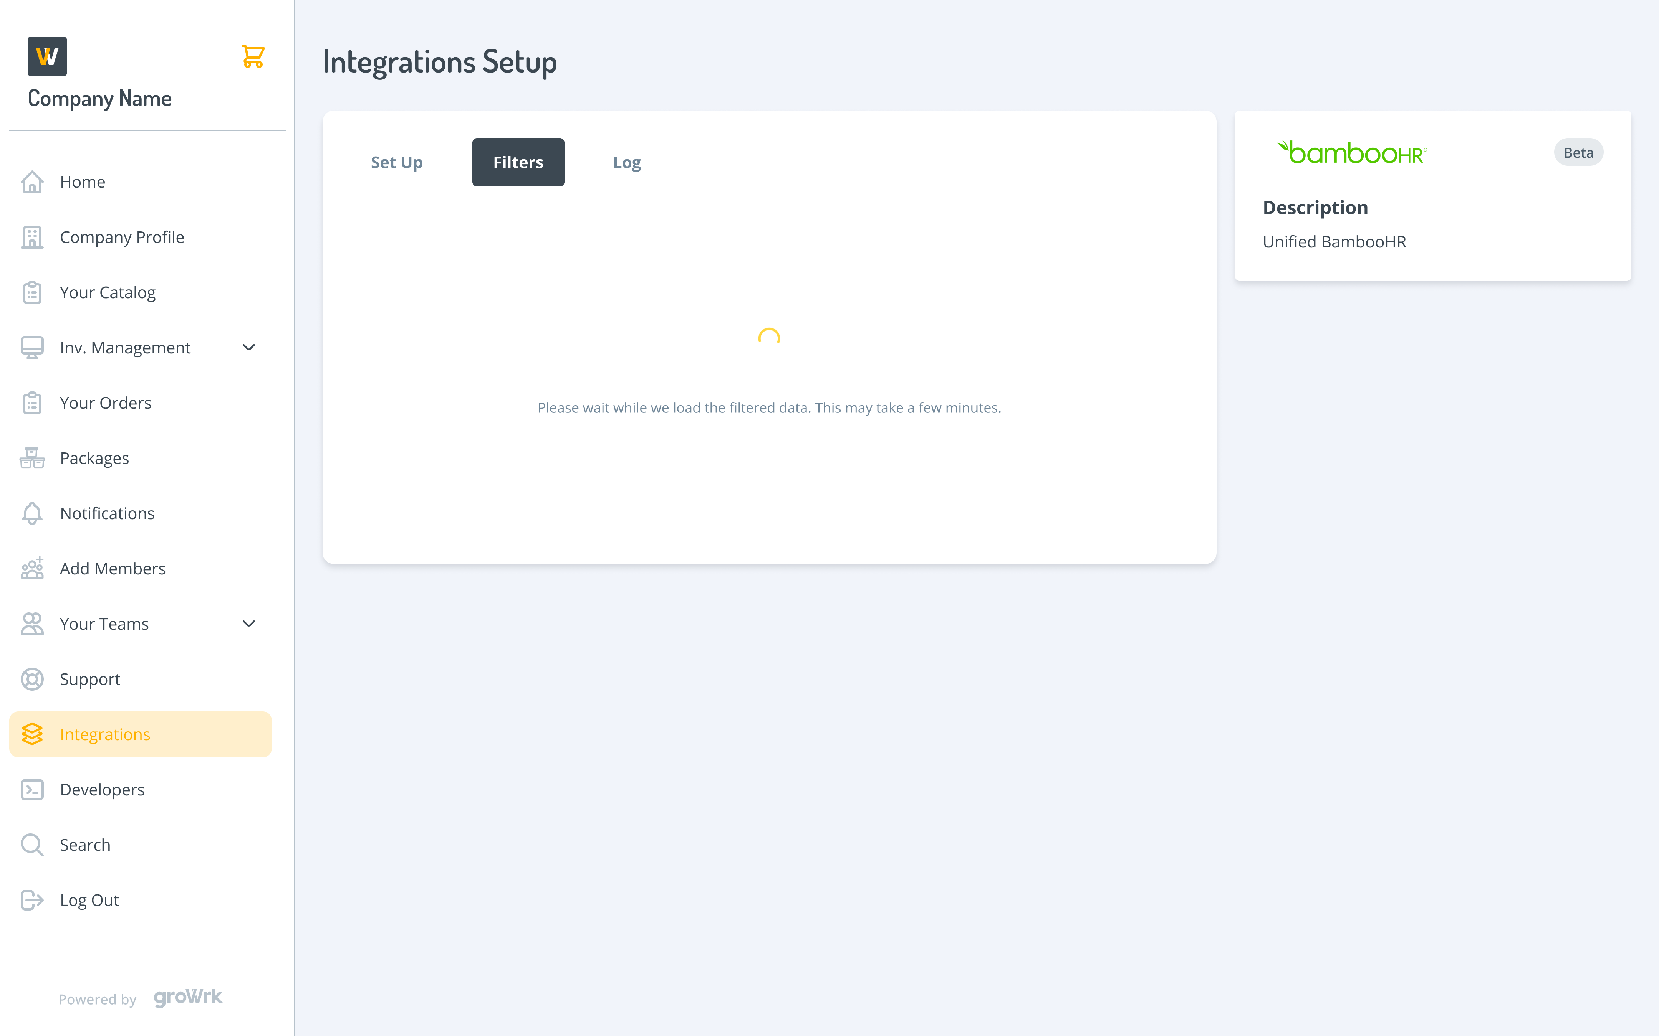Screen dimensions: 1659x1036
Task: Click the Search magnifier icon
Action: tap(31, 845)
